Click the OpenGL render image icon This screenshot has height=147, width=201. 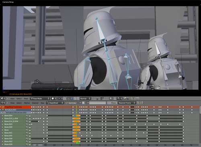(125, 99)
